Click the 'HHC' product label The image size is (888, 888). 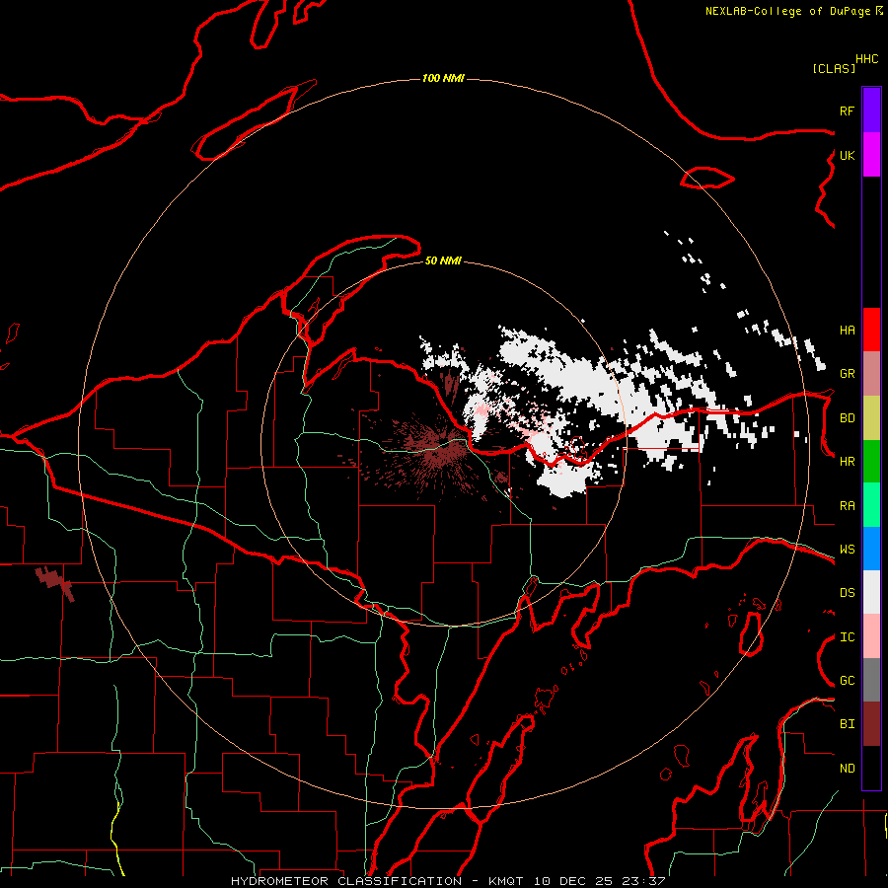pos(866,59)
